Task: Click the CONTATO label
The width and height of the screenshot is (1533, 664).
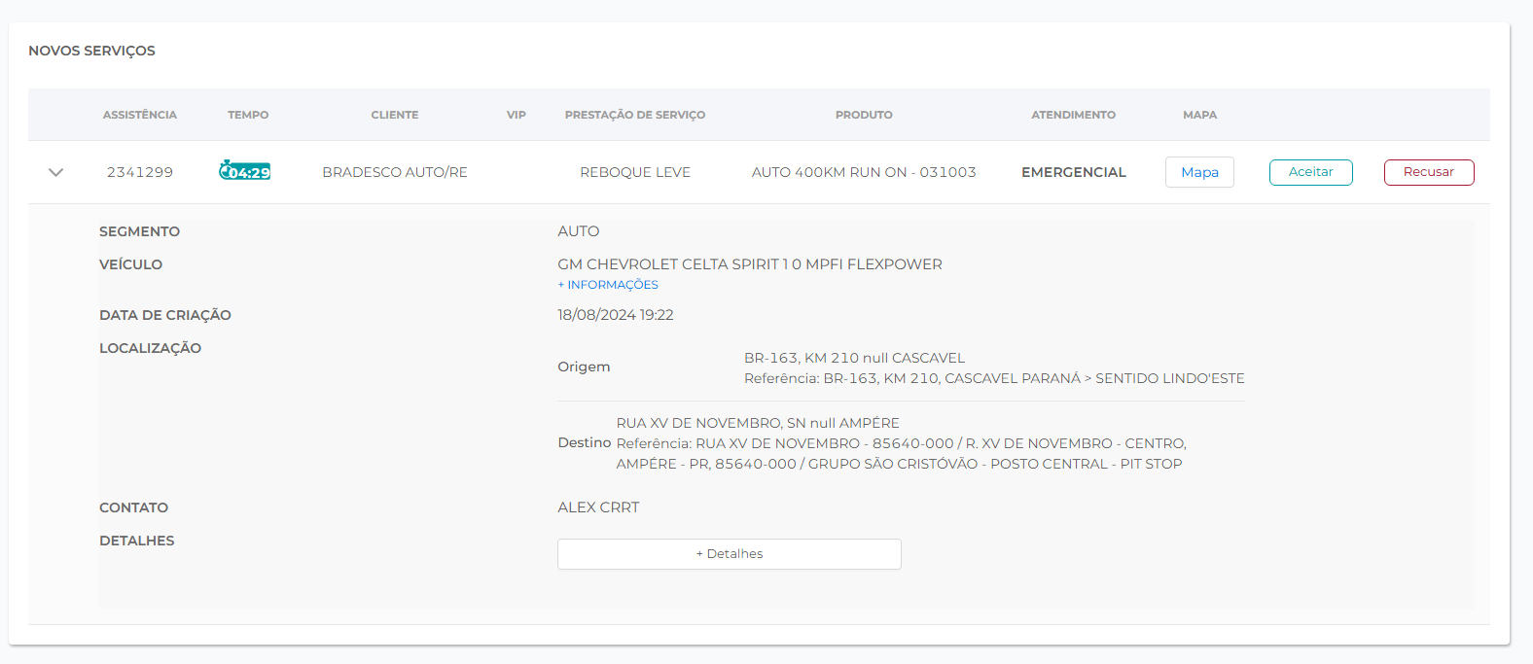Action: [x=133, y=507]
